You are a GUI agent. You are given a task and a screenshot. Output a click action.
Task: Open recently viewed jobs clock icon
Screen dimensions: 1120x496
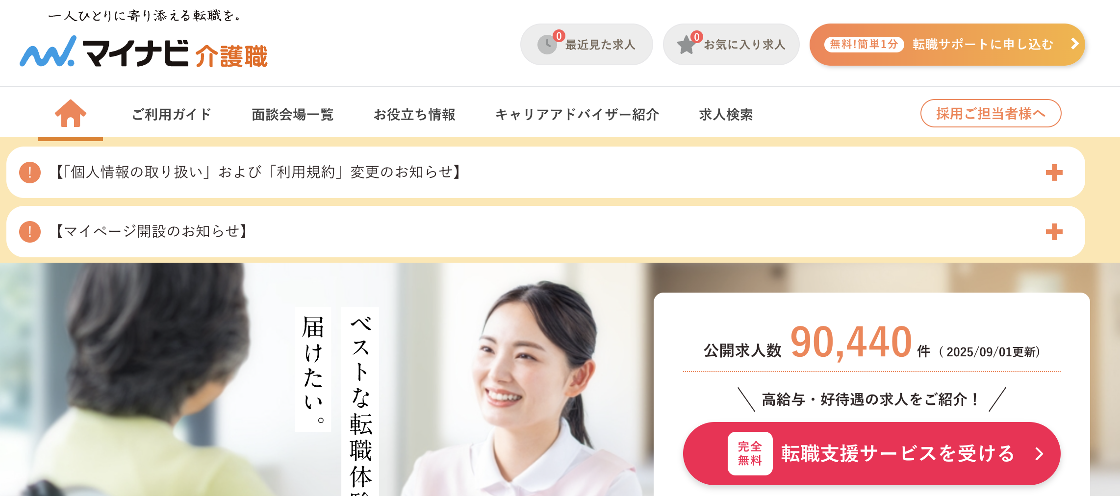click(547, 45)
